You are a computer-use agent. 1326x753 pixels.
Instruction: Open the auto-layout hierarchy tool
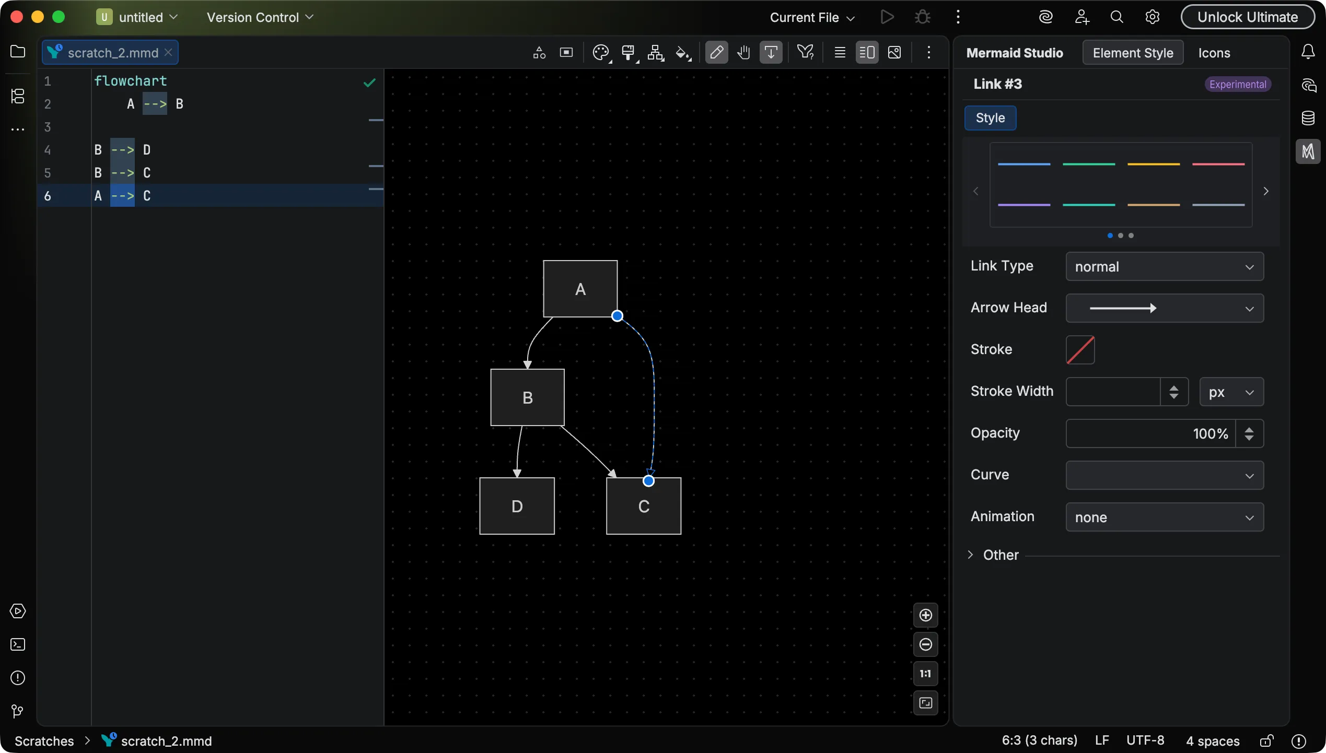pyautogui.click(x=655, y=52)
